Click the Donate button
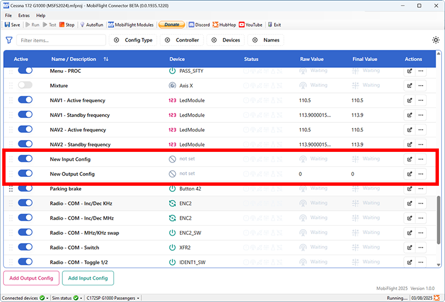Screen dimensions: 445x302 [x=172, y=24]
